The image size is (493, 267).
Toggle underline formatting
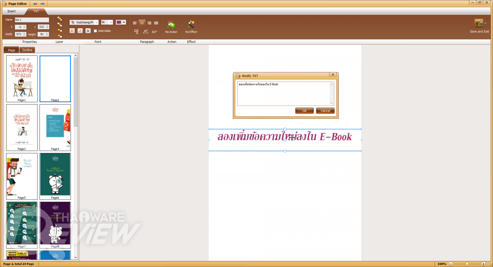88,31
